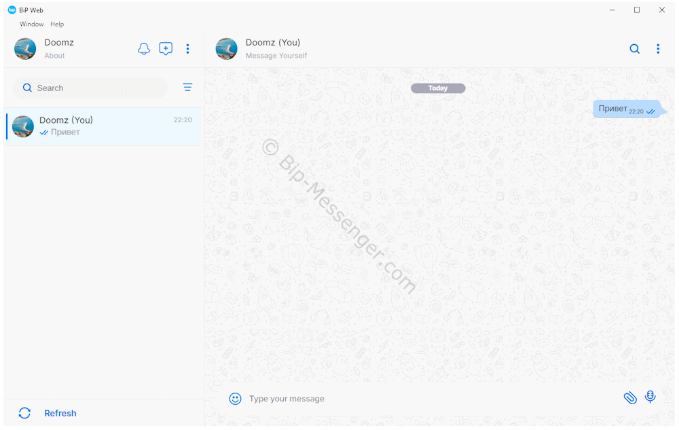Open the Doomz (You) chat row
This screenshot has width=679, height=430.
point(103,126)
